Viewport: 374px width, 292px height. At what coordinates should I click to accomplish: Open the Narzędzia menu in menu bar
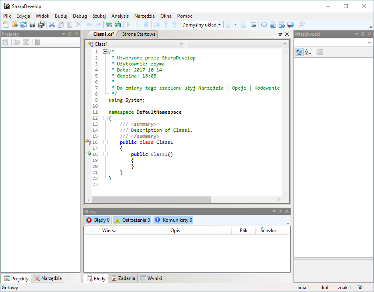click(144, 16)
